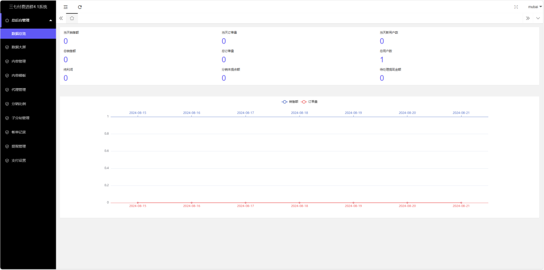Click the 三七付费进群4.1系统 title
Screen dimensions: 544x270
[x=28, y=7]
